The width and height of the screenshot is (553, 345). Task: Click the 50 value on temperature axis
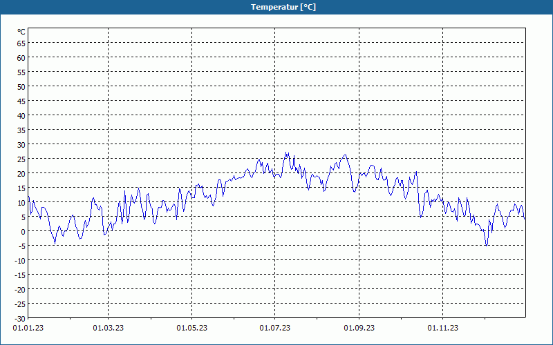click(x=21, y=87)
